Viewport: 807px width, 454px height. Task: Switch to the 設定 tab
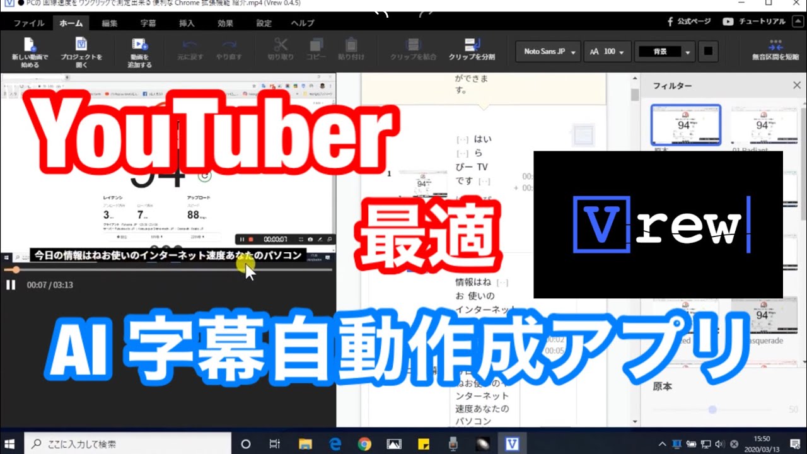tap(264, 23)
